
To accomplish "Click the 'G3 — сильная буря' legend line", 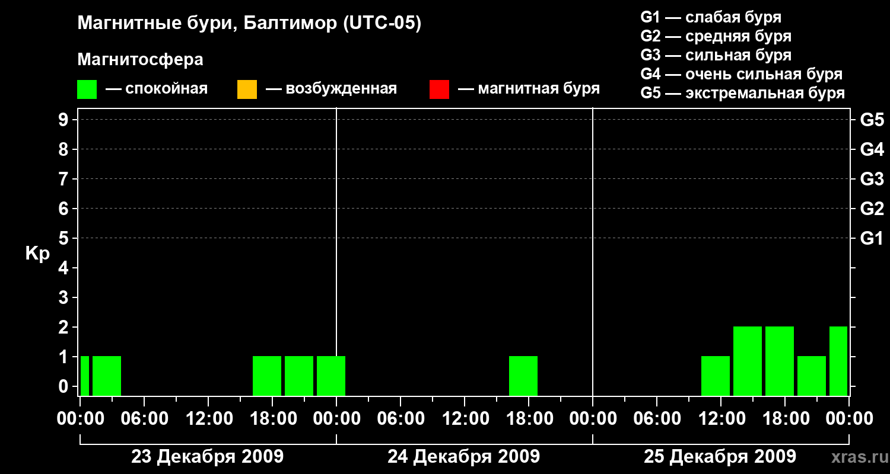I will click(716, 55).
